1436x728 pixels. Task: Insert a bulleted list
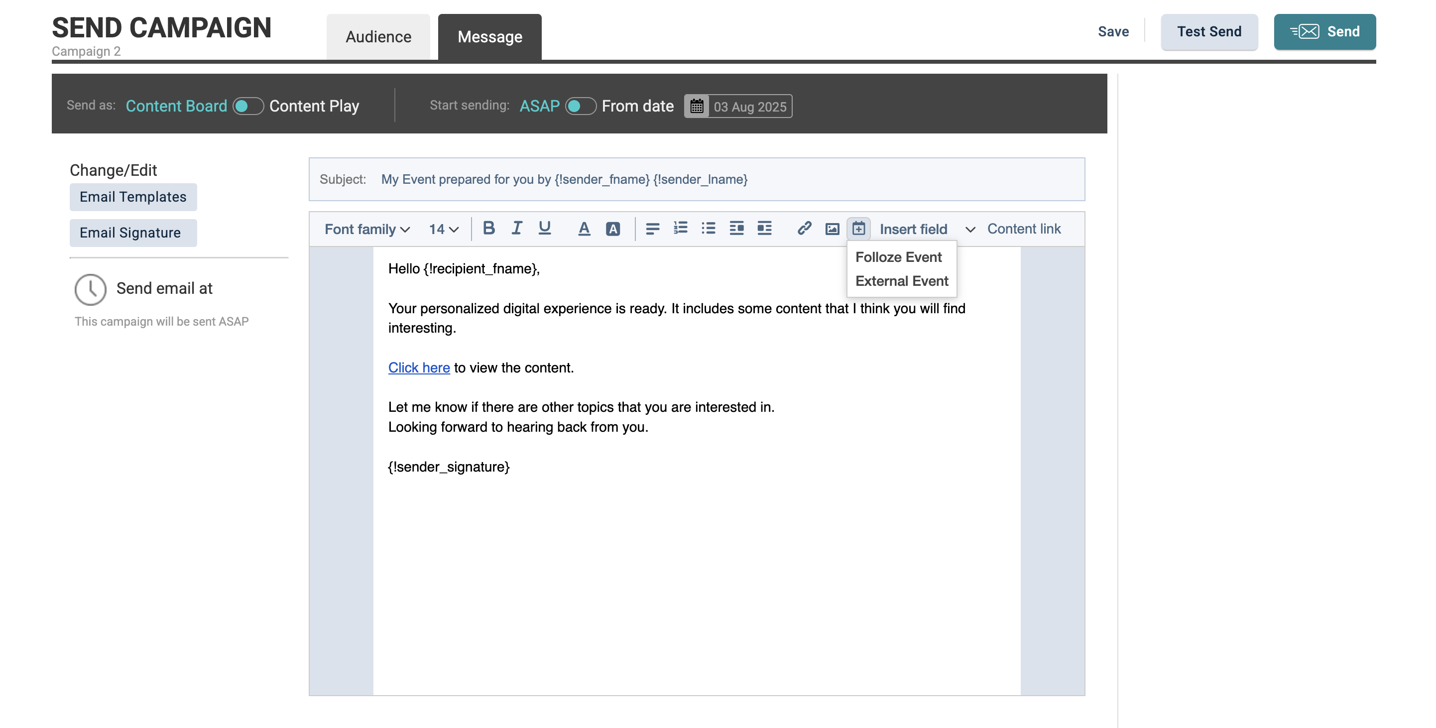pyautogui.click(x=708, y=228)
